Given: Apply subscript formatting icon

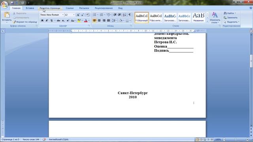Looking at the screenshot, I should tap(63, 21).
